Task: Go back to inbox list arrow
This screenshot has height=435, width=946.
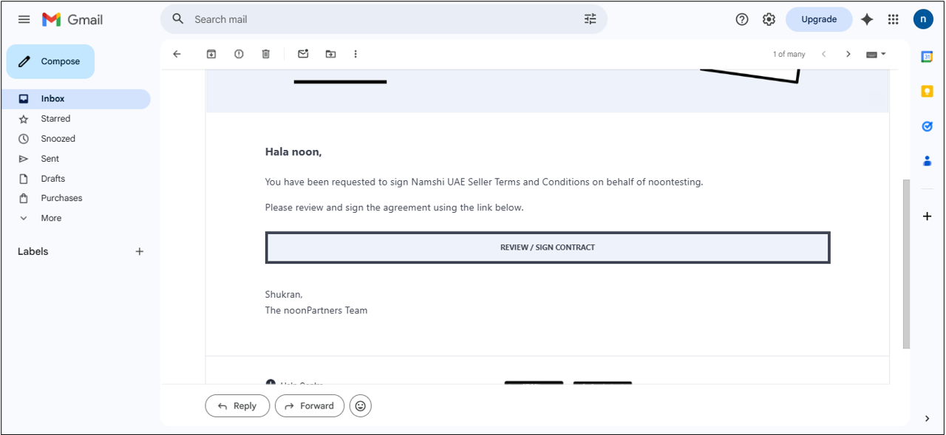Action: click(x=177, y=54)
